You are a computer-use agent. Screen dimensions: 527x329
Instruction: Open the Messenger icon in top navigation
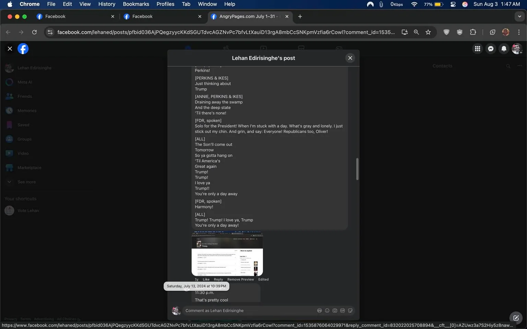tap(490, 49)
